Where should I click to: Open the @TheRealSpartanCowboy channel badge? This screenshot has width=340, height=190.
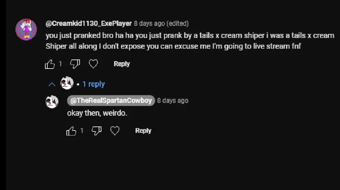coord(111,100)
